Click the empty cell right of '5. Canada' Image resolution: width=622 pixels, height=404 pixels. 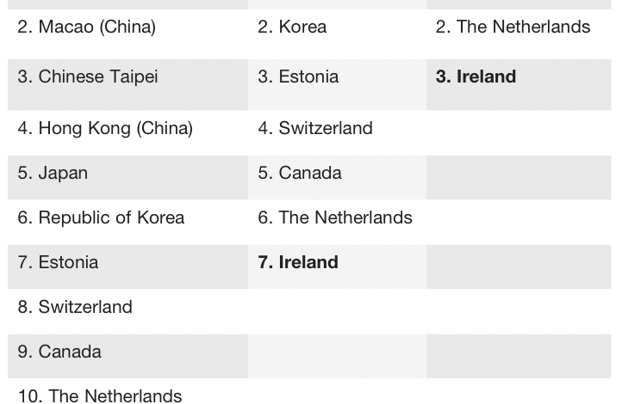coord(518,177)
